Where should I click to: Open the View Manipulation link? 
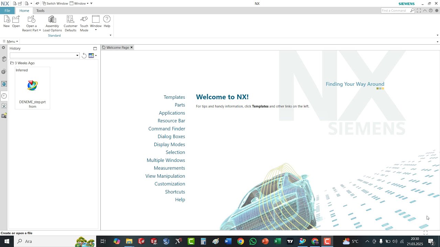click(x=165, y=176)
